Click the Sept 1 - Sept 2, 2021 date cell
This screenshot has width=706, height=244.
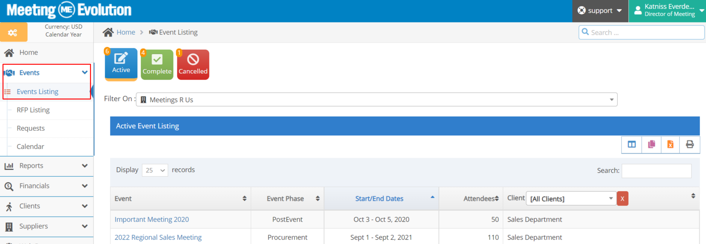click(381, 237)
